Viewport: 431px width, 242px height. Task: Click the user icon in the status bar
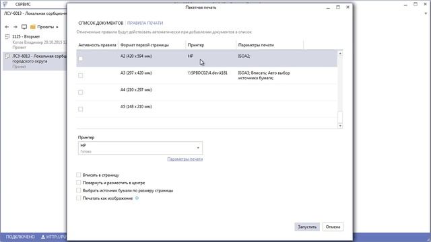click(43, 237)
